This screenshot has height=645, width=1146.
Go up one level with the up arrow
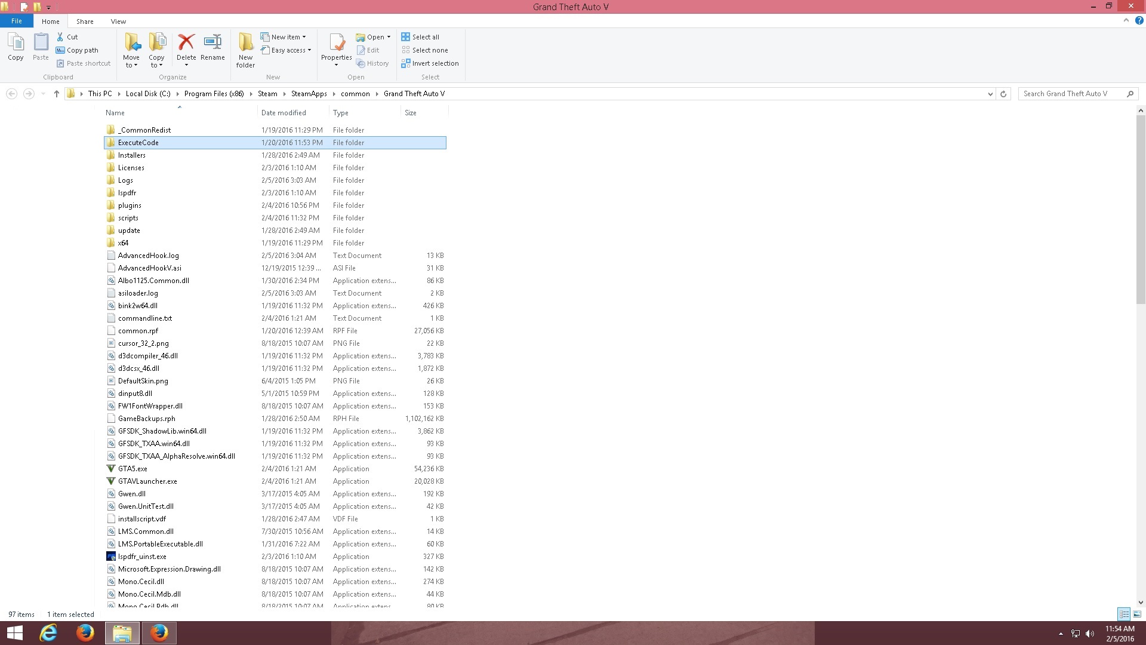click(x=57, y=94)
